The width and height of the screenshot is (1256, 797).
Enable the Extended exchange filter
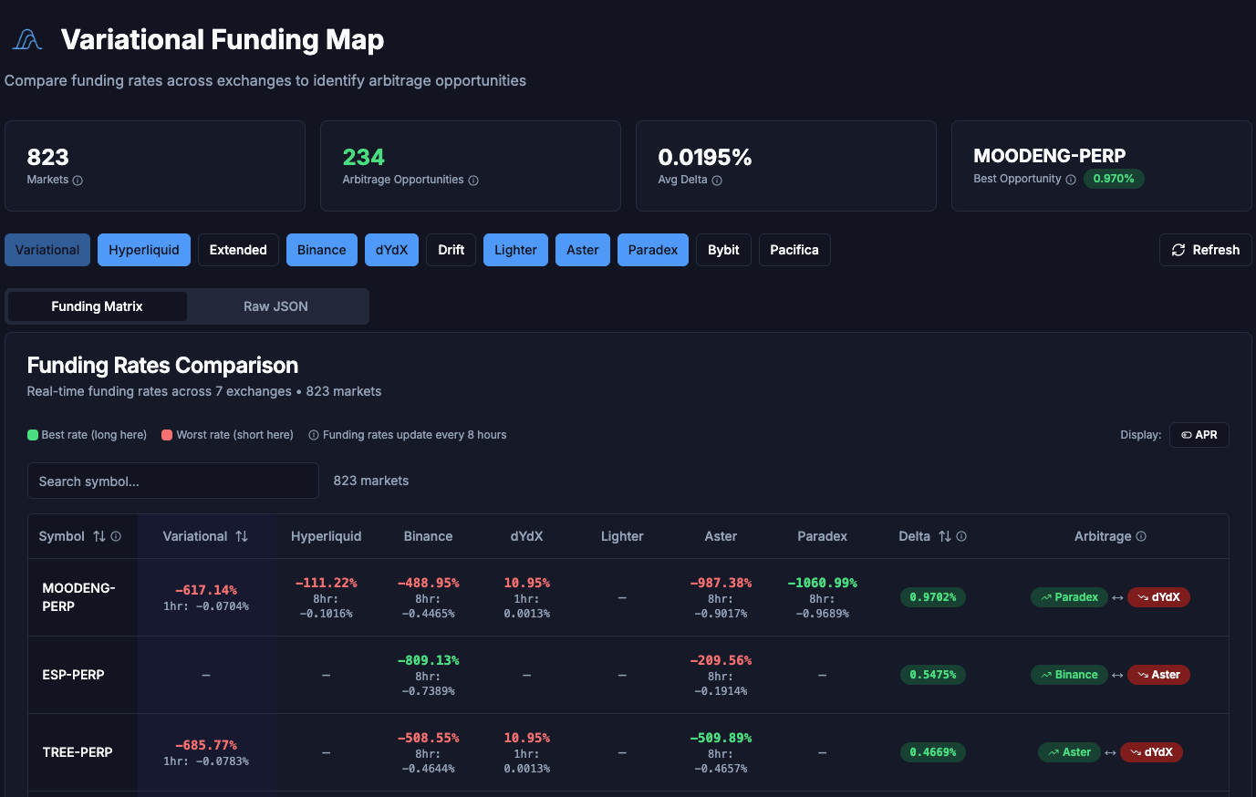pos(238,250)
